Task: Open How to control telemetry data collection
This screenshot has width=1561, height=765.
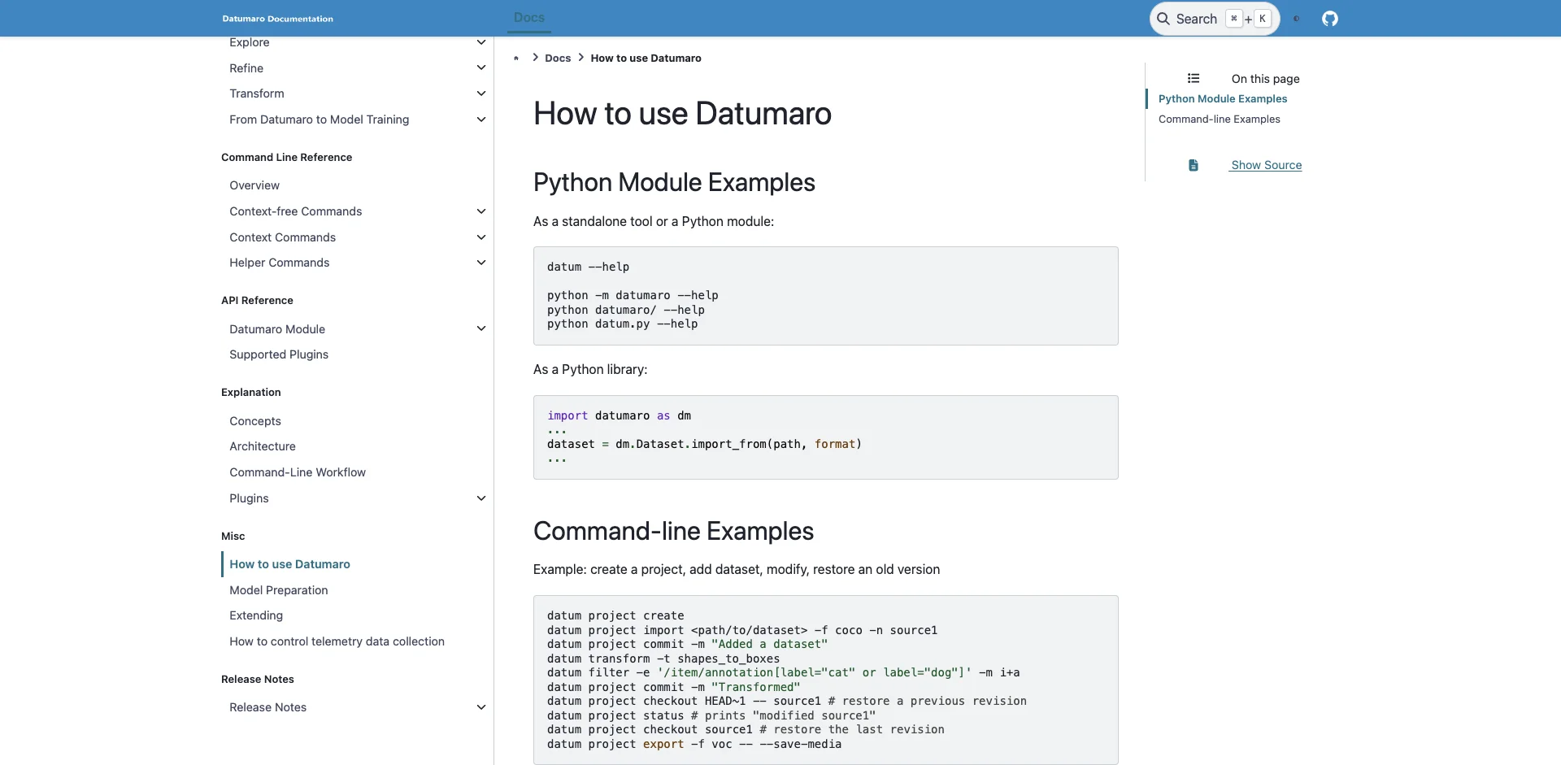Action: pyautogui.click(x=337, y=641)
